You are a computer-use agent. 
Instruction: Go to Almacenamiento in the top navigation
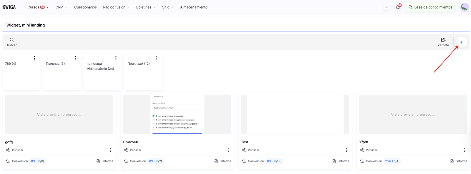click(x=194, y=7)
